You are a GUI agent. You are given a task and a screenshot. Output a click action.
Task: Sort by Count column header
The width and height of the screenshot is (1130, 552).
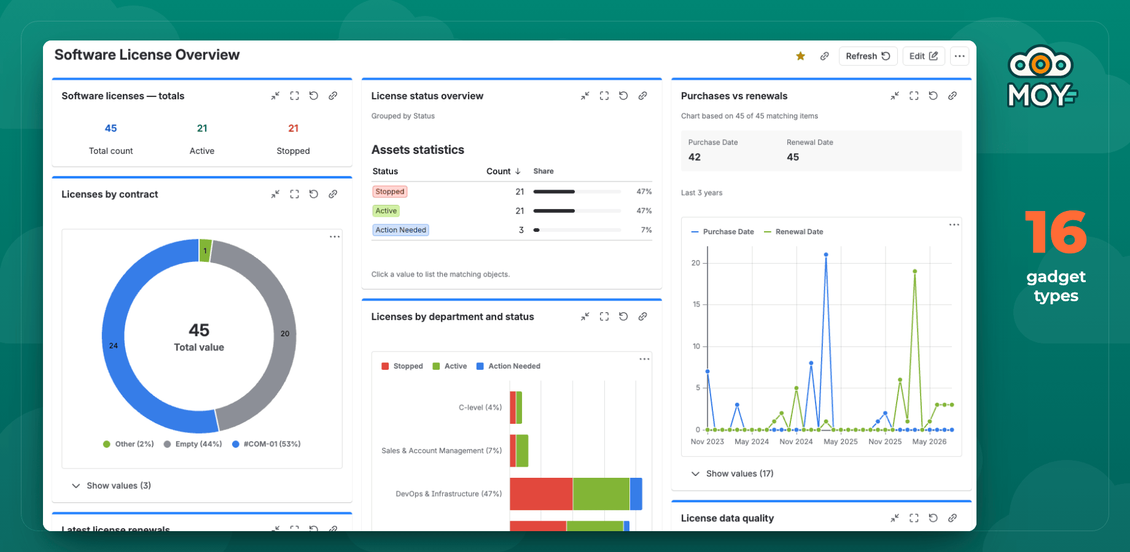[x=504, y=171]
